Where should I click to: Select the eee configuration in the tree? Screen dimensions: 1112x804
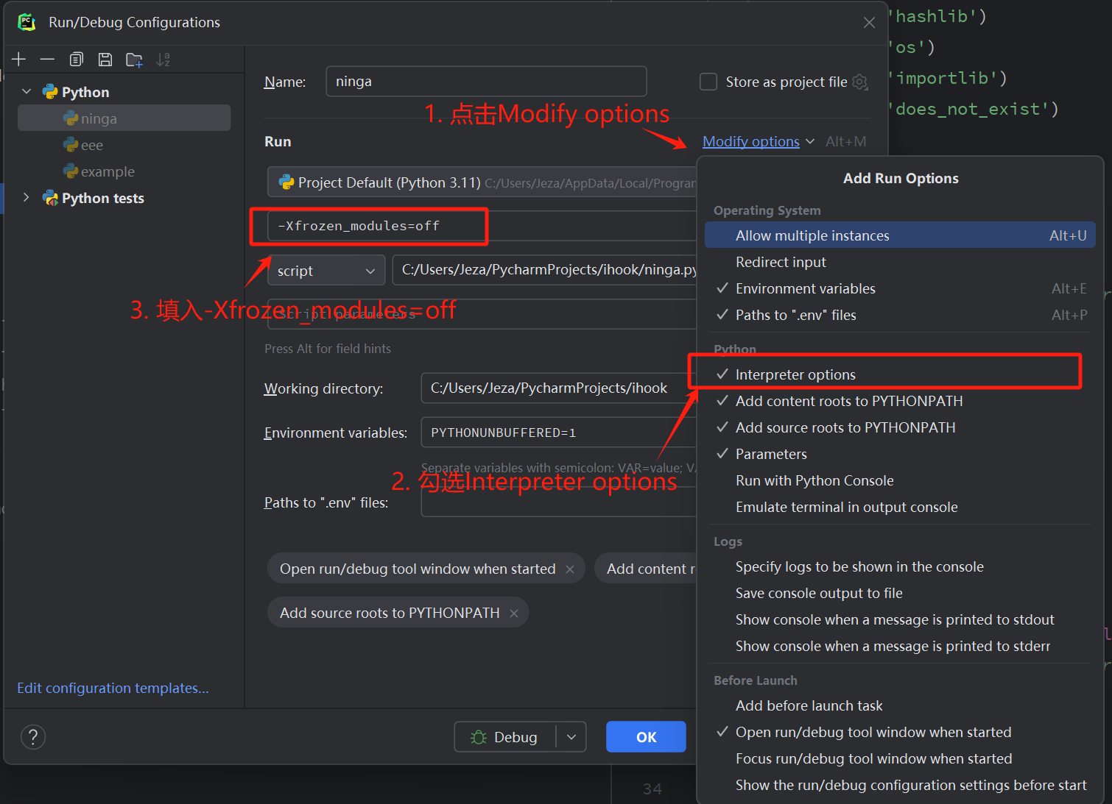click(x=92, y=146)
